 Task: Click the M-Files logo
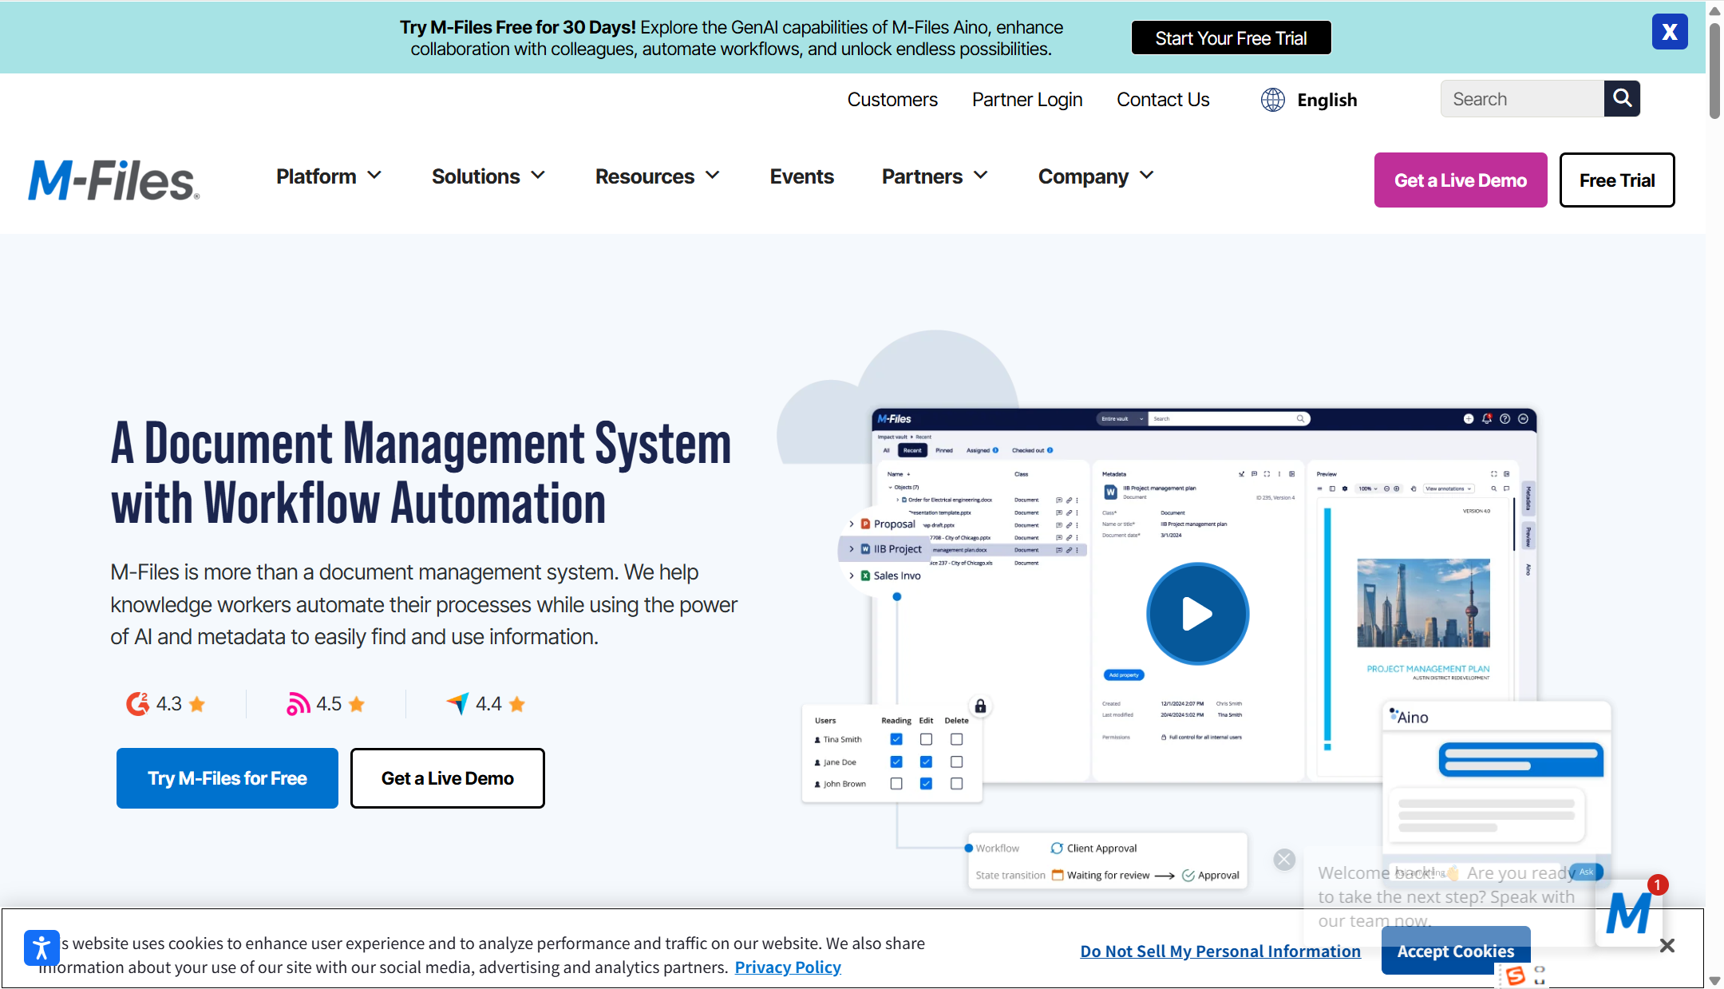114,180
